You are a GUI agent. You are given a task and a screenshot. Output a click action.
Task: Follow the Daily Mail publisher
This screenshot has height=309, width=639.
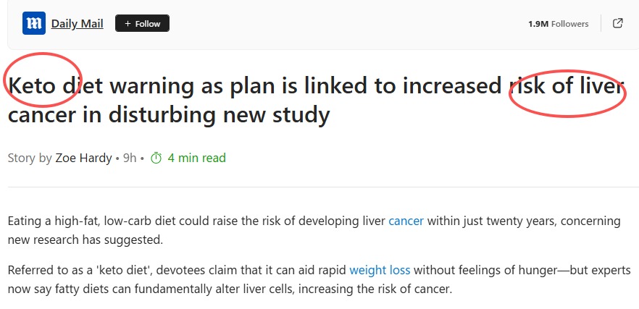(143, 24)
